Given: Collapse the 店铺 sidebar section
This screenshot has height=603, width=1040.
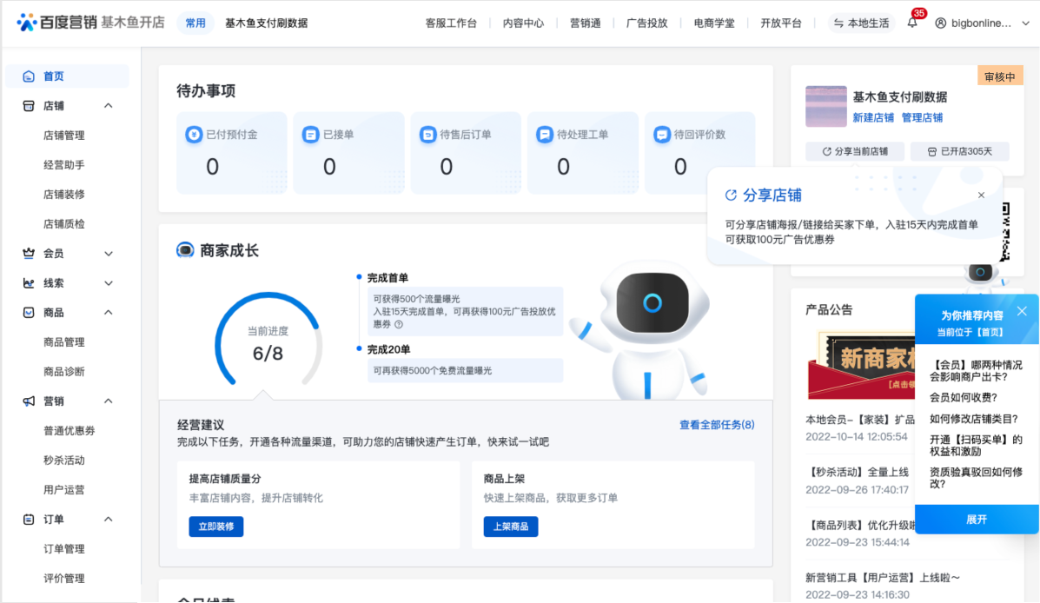Looking at the screenshot, I should coord(109,106).
